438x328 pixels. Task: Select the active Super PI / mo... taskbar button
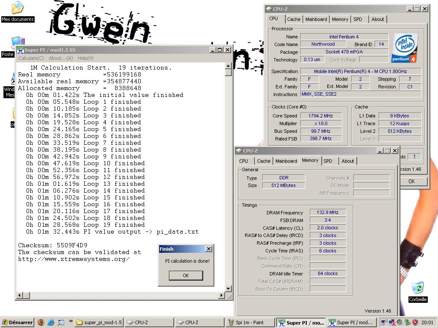coord(301,322)
